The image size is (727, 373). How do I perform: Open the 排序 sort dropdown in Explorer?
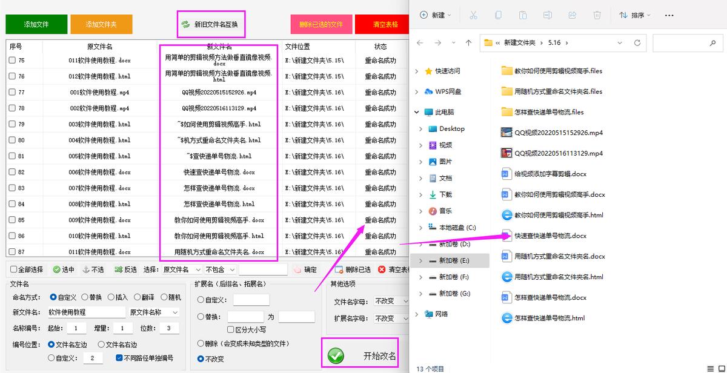pos(634,15)
